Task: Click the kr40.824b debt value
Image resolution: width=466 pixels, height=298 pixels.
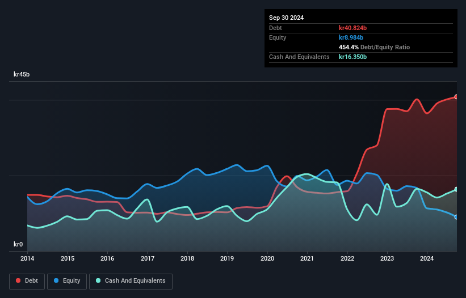Action: point(352,28)
